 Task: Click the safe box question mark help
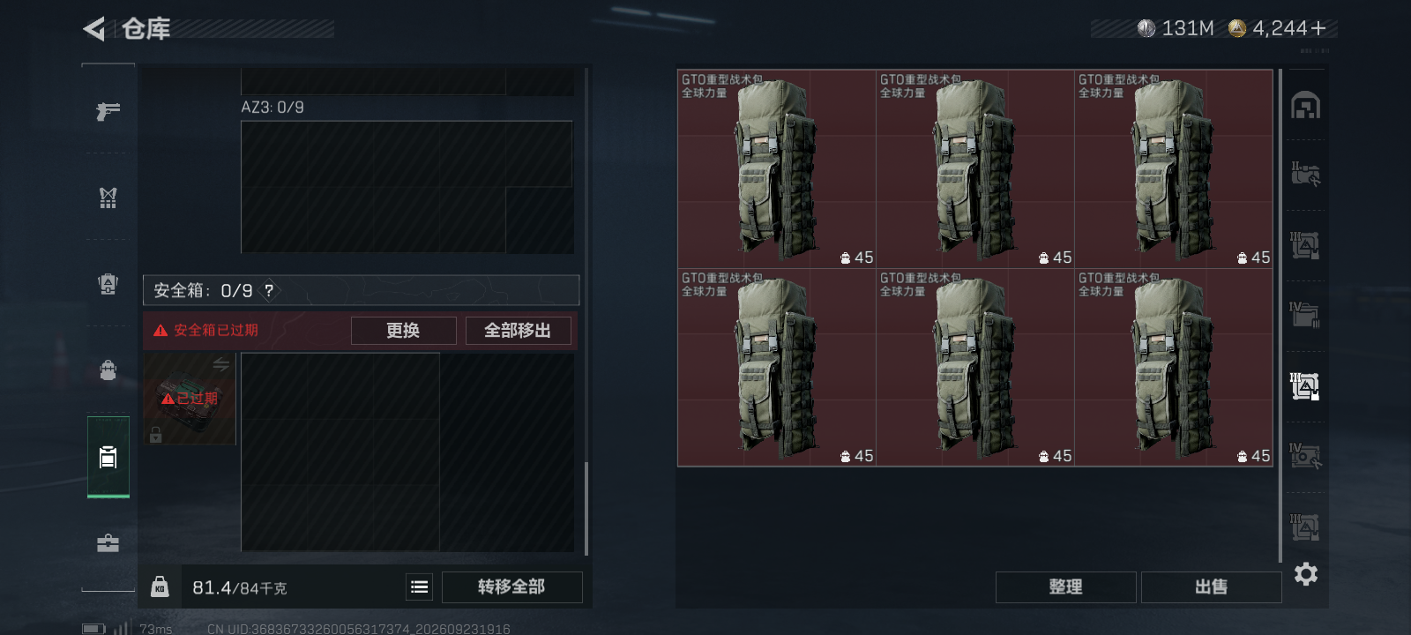pyautogui.click(x=269, y=290)
